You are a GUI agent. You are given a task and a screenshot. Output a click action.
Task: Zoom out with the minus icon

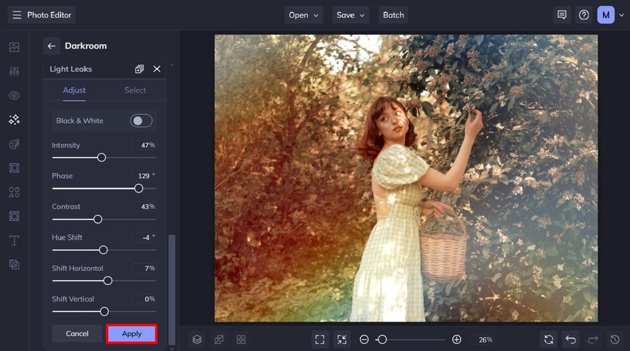point(364,340)
